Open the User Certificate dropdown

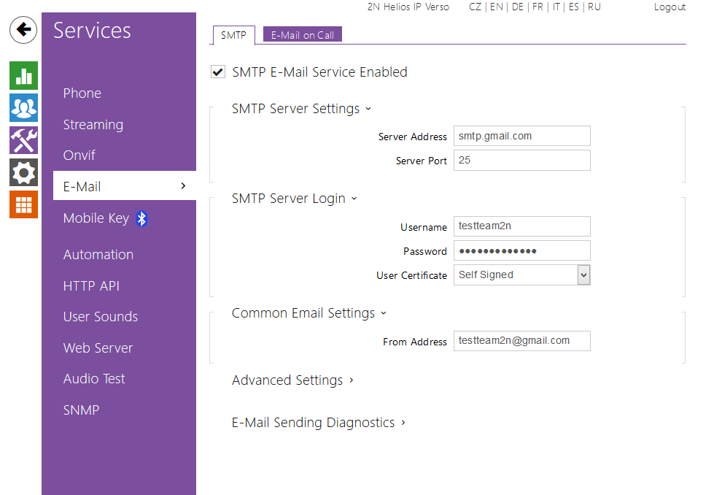pyautogui.click(x=583, y=275)
